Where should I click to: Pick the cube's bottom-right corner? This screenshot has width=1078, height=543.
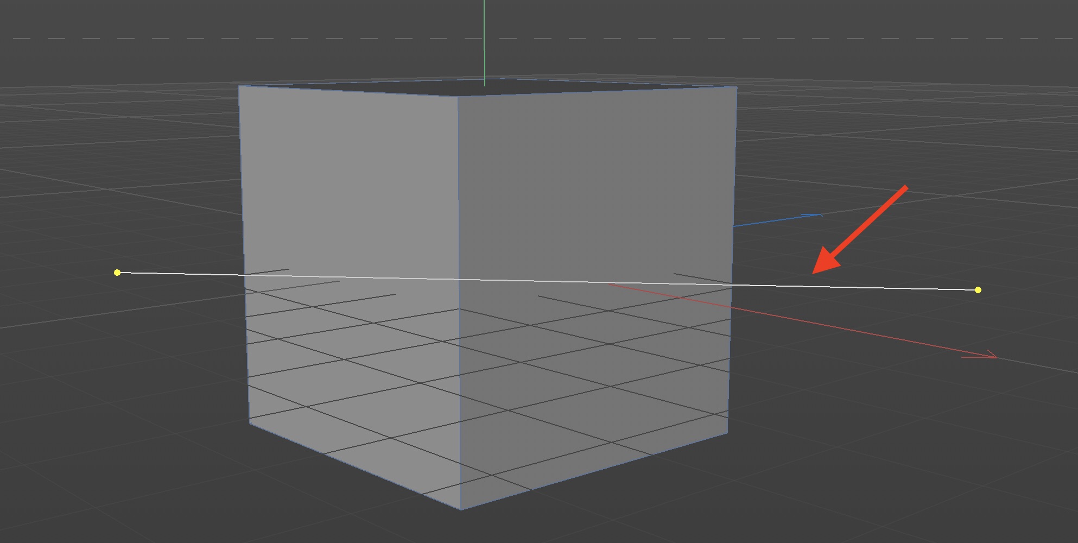[x=727, y=433]
